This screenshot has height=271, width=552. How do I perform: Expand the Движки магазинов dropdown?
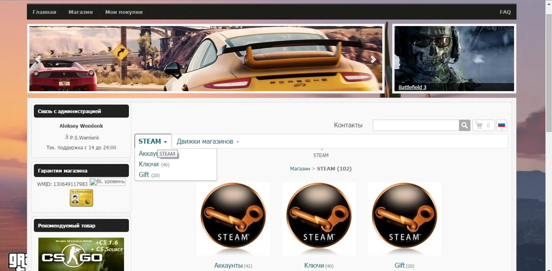point(208,141)
